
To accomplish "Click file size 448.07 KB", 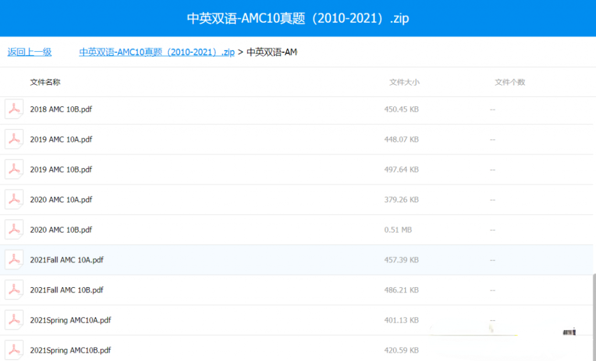I will pyautogui.click(x=402, y=140).
